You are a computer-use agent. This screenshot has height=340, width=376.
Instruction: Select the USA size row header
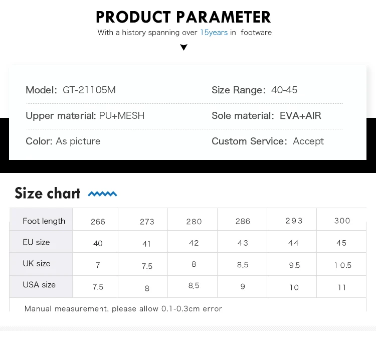pos(39,285)
